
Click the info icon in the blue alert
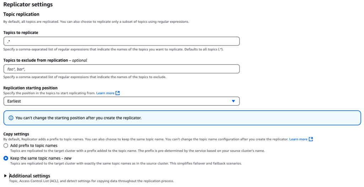[11, 118]
